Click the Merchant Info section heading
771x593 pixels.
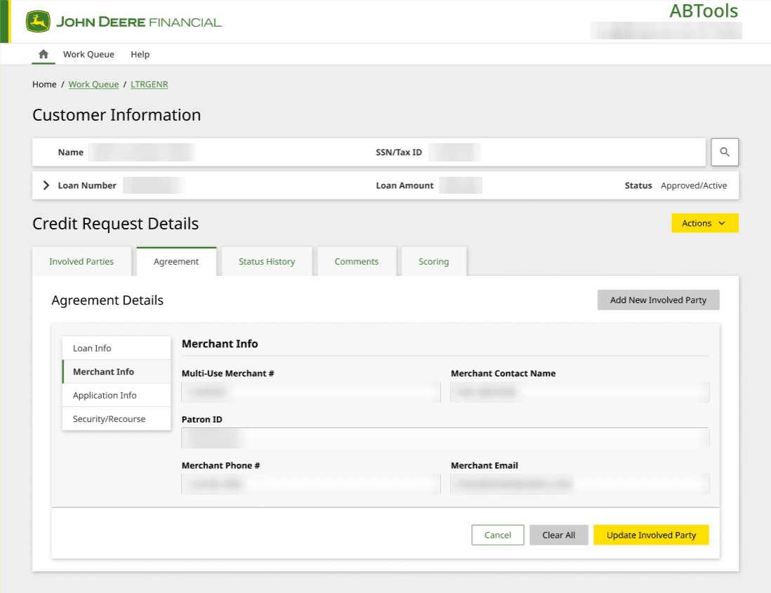(x=220, y=343)
